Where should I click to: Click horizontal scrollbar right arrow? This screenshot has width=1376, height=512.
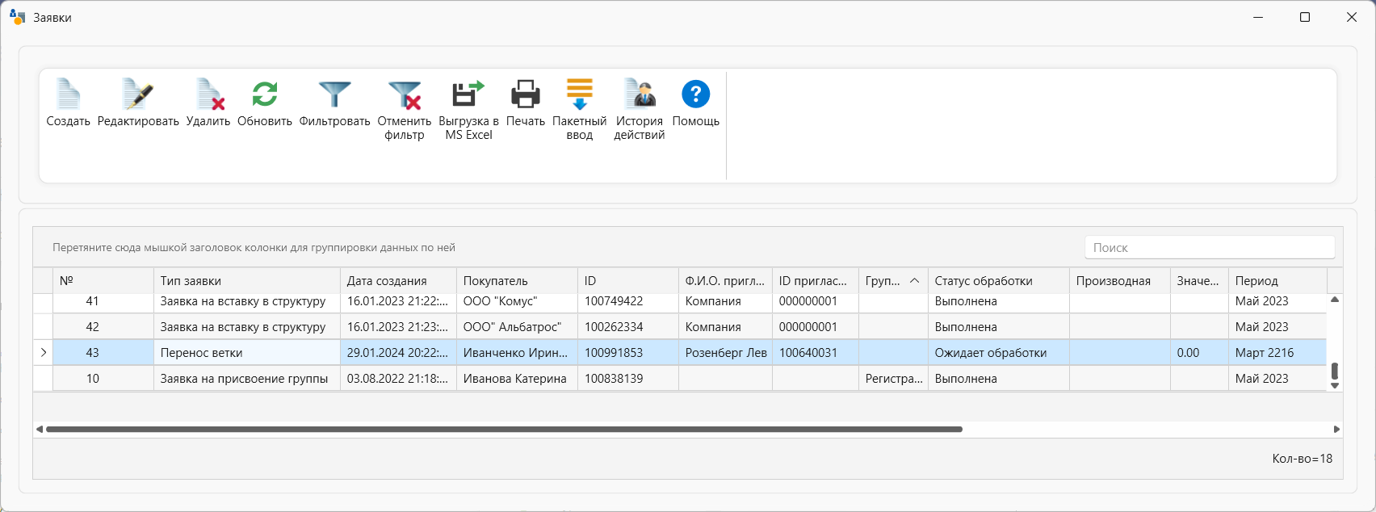1336,430
